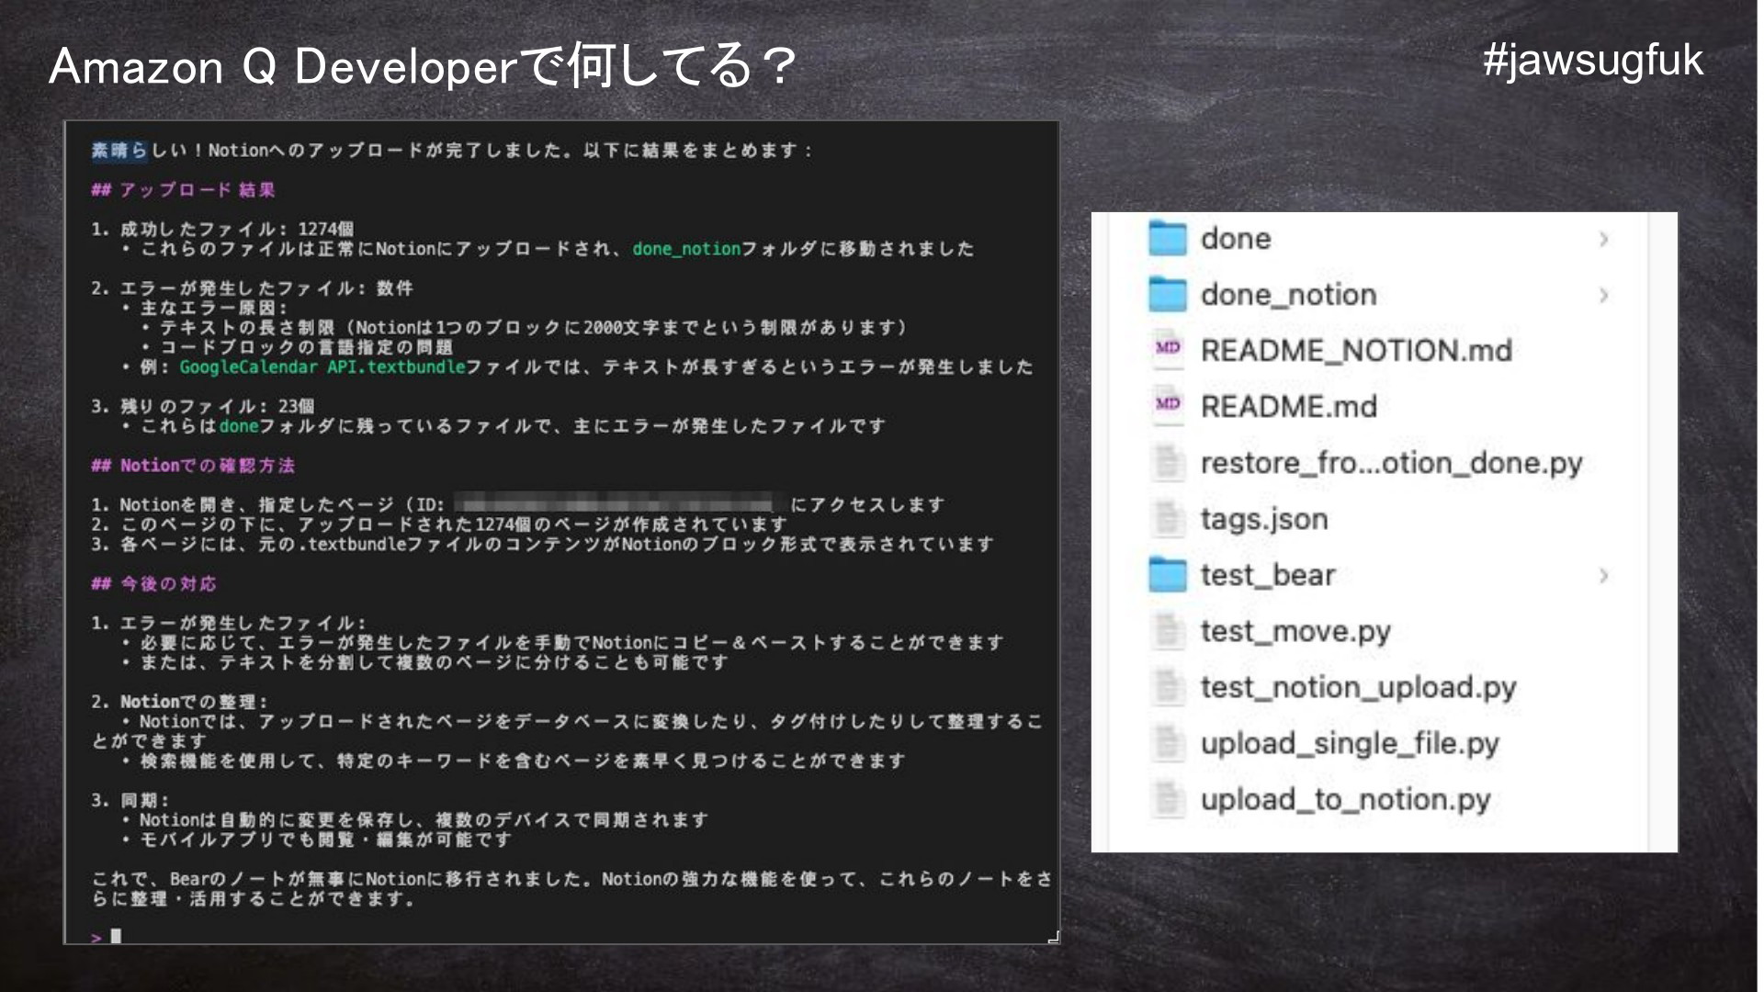1764x992 pixels.
Task: Select the file name restore_fro...otion_done.py
Action: pyautogui.click(x=1391, y=463)
